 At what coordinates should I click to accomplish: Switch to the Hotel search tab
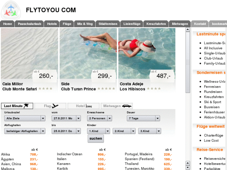point(84,106)
